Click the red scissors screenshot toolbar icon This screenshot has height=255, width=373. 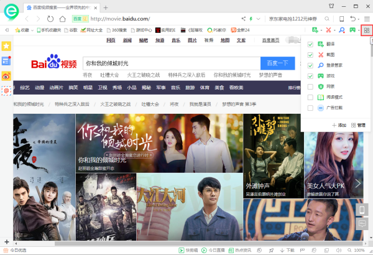(x=328, y=30)
